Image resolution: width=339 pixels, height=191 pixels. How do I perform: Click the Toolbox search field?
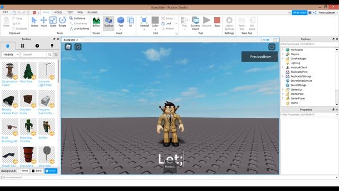[x=34, y=55]
